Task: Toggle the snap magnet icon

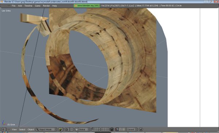Action: (117, 129)
